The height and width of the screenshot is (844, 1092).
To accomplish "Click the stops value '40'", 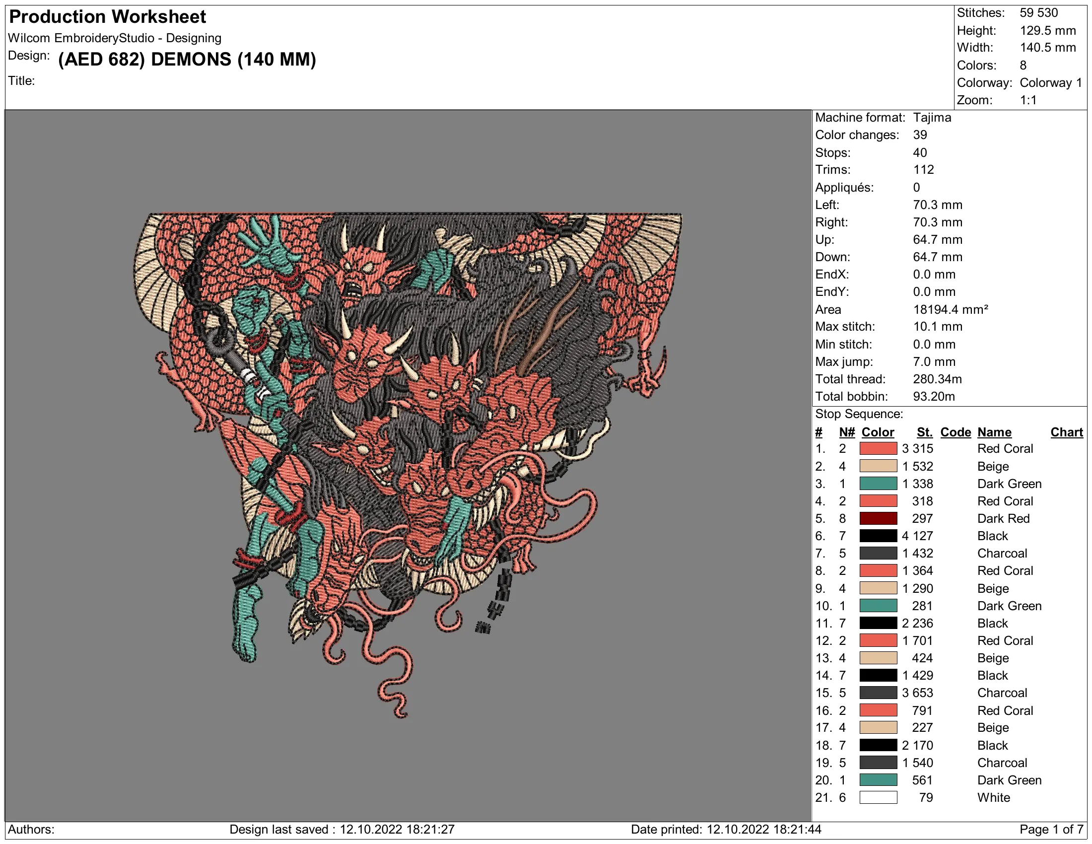I will tap(920, 152).
